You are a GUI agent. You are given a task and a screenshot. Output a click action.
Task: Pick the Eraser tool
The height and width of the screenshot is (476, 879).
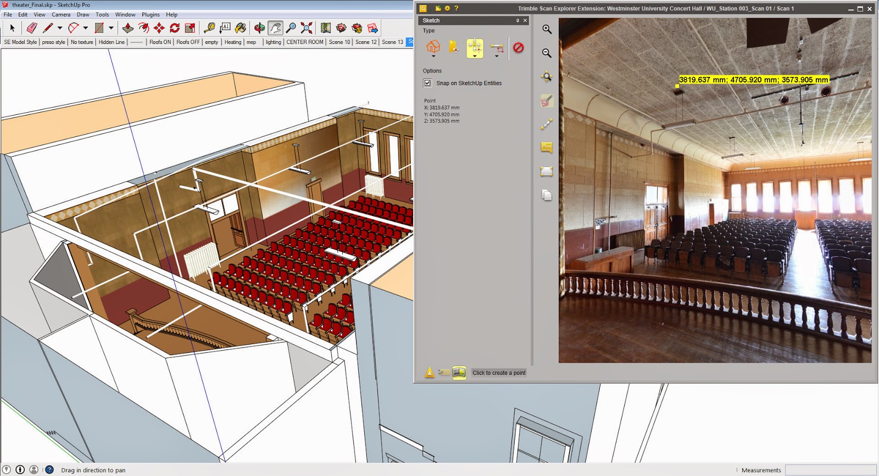pyautogui.click(x=31, y=28)
